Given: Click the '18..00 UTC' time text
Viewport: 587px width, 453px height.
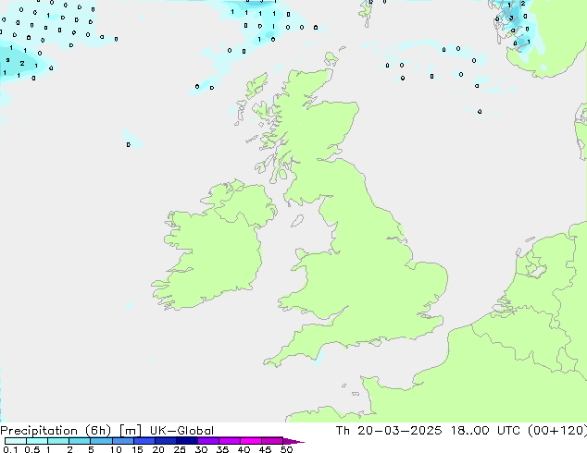Looking at the screenshot, I should point(485,431).
